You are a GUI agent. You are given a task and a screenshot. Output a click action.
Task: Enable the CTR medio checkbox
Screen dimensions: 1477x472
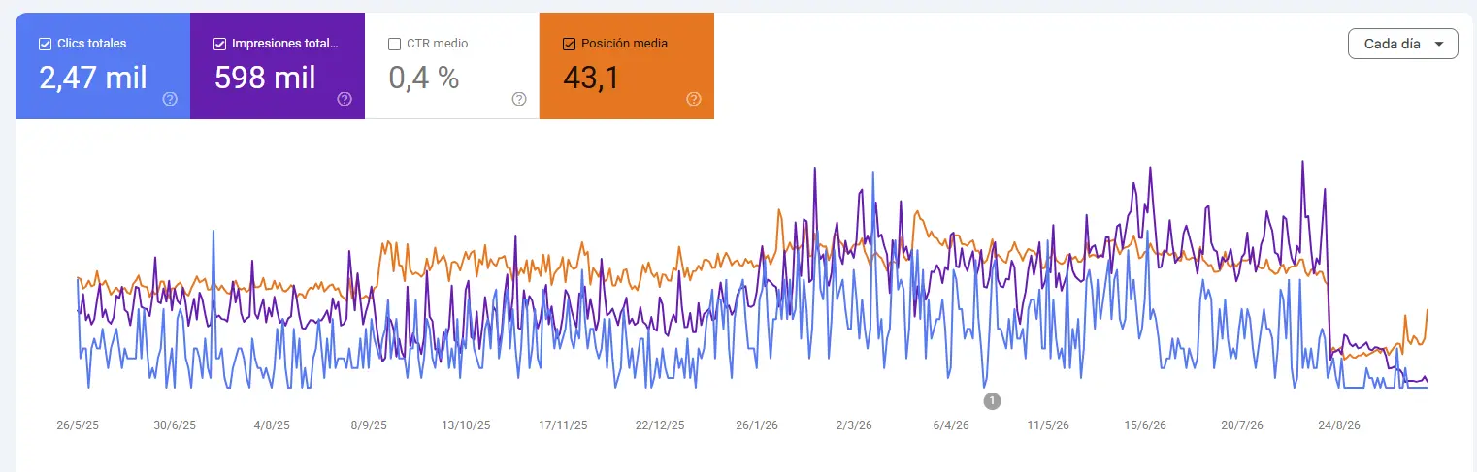(394, 44)
